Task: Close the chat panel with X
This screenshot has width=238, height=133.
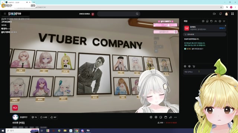Action: (x=224, y=21)
